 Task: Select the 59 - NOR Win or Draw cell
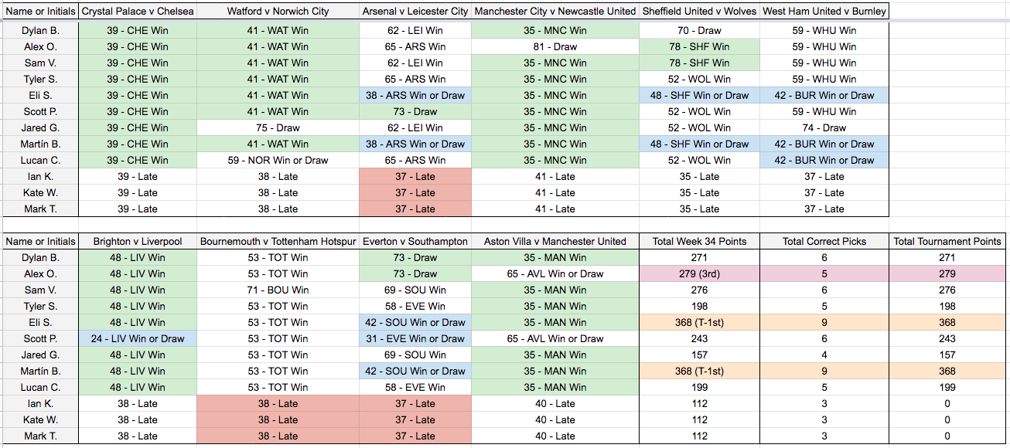[278, 161]
